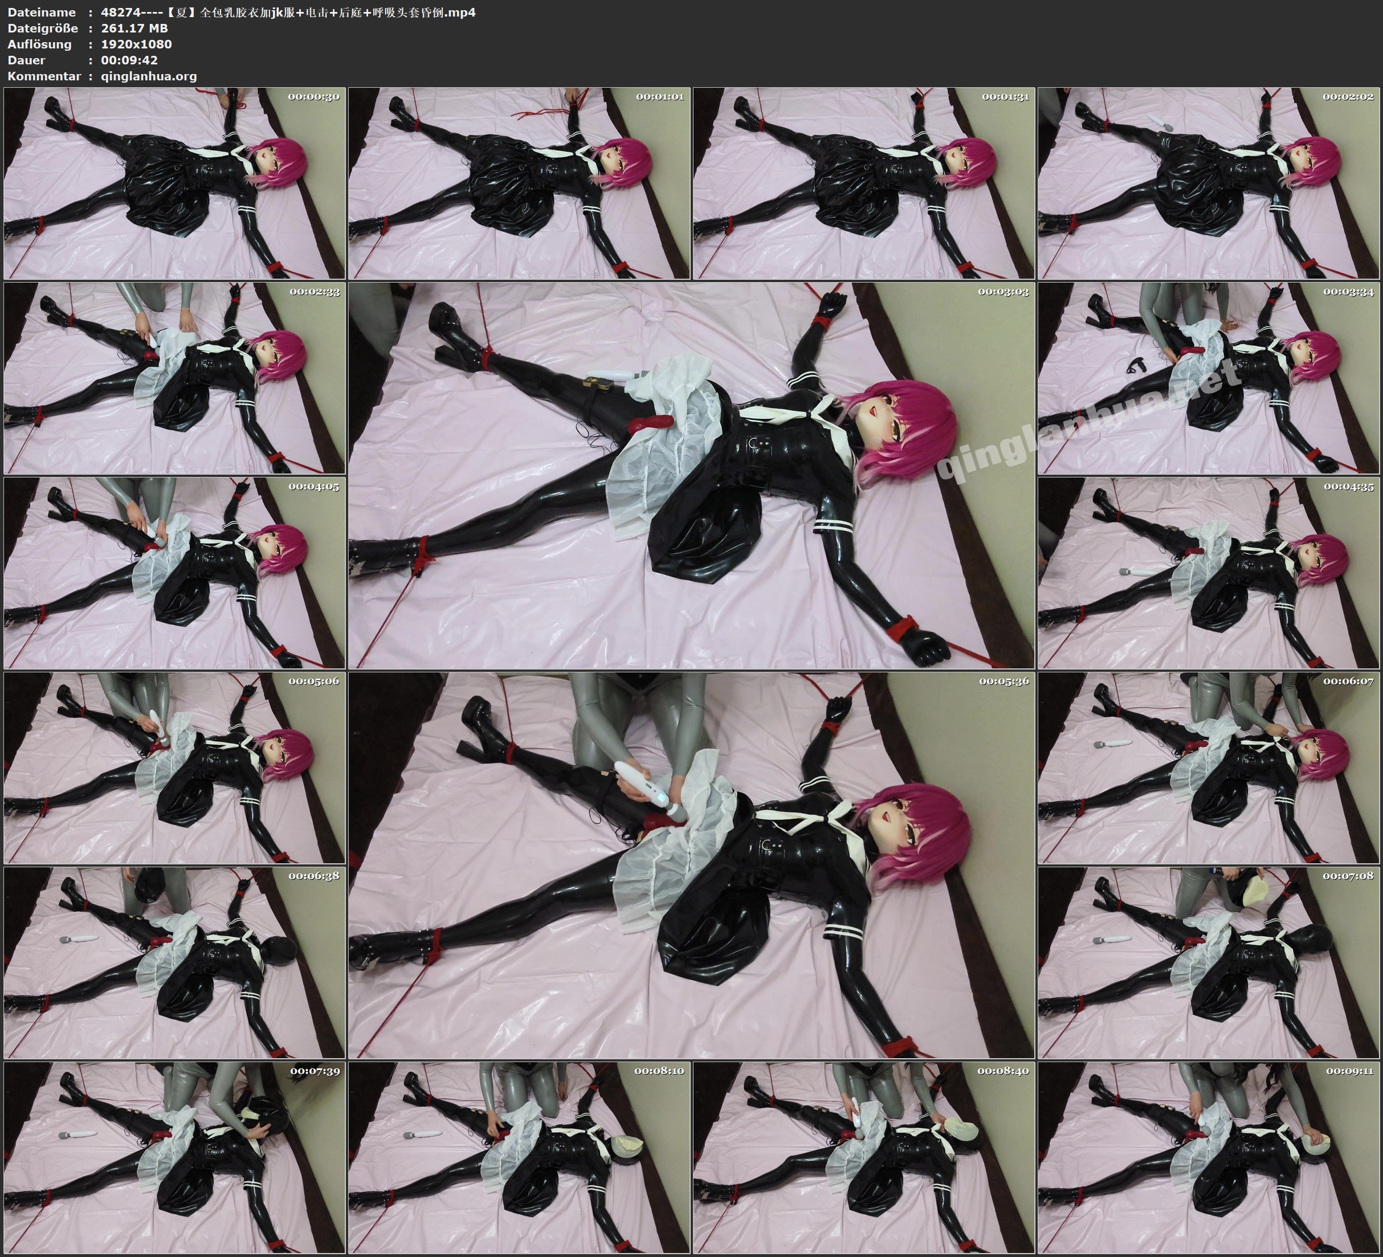Click the thumbnail timestamped 00:08:10
This screenshot has height=1257, width=1383.
coord(519,1157)
